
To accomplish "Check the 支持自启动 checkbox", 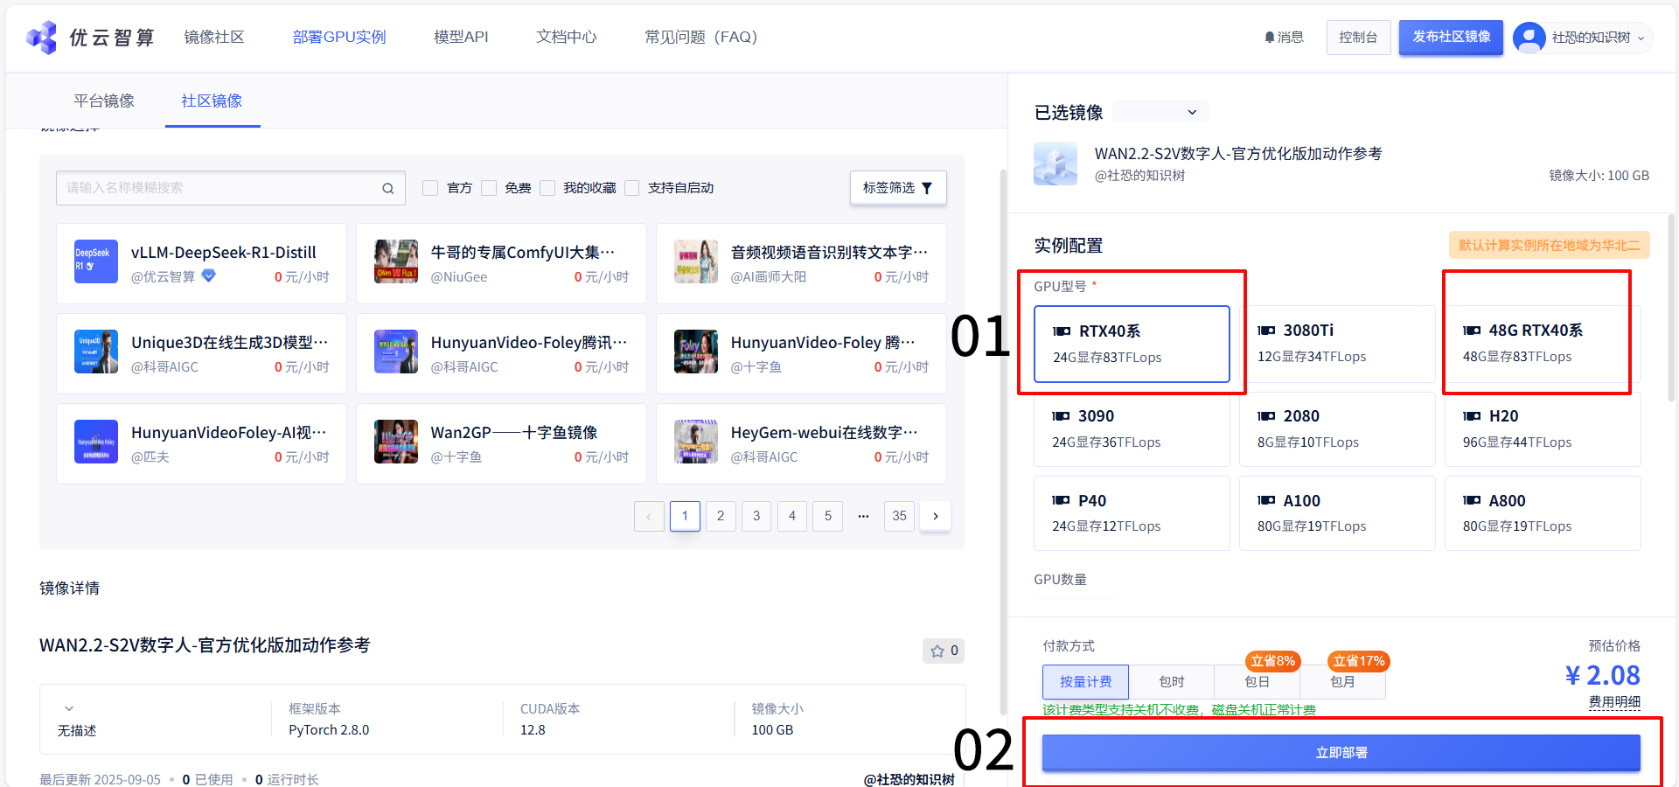I will [x=631, y=188].
